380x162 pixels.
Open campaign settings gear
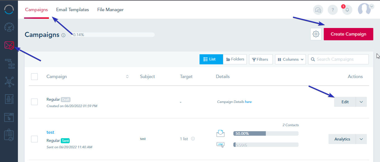[x=316, y=34]
